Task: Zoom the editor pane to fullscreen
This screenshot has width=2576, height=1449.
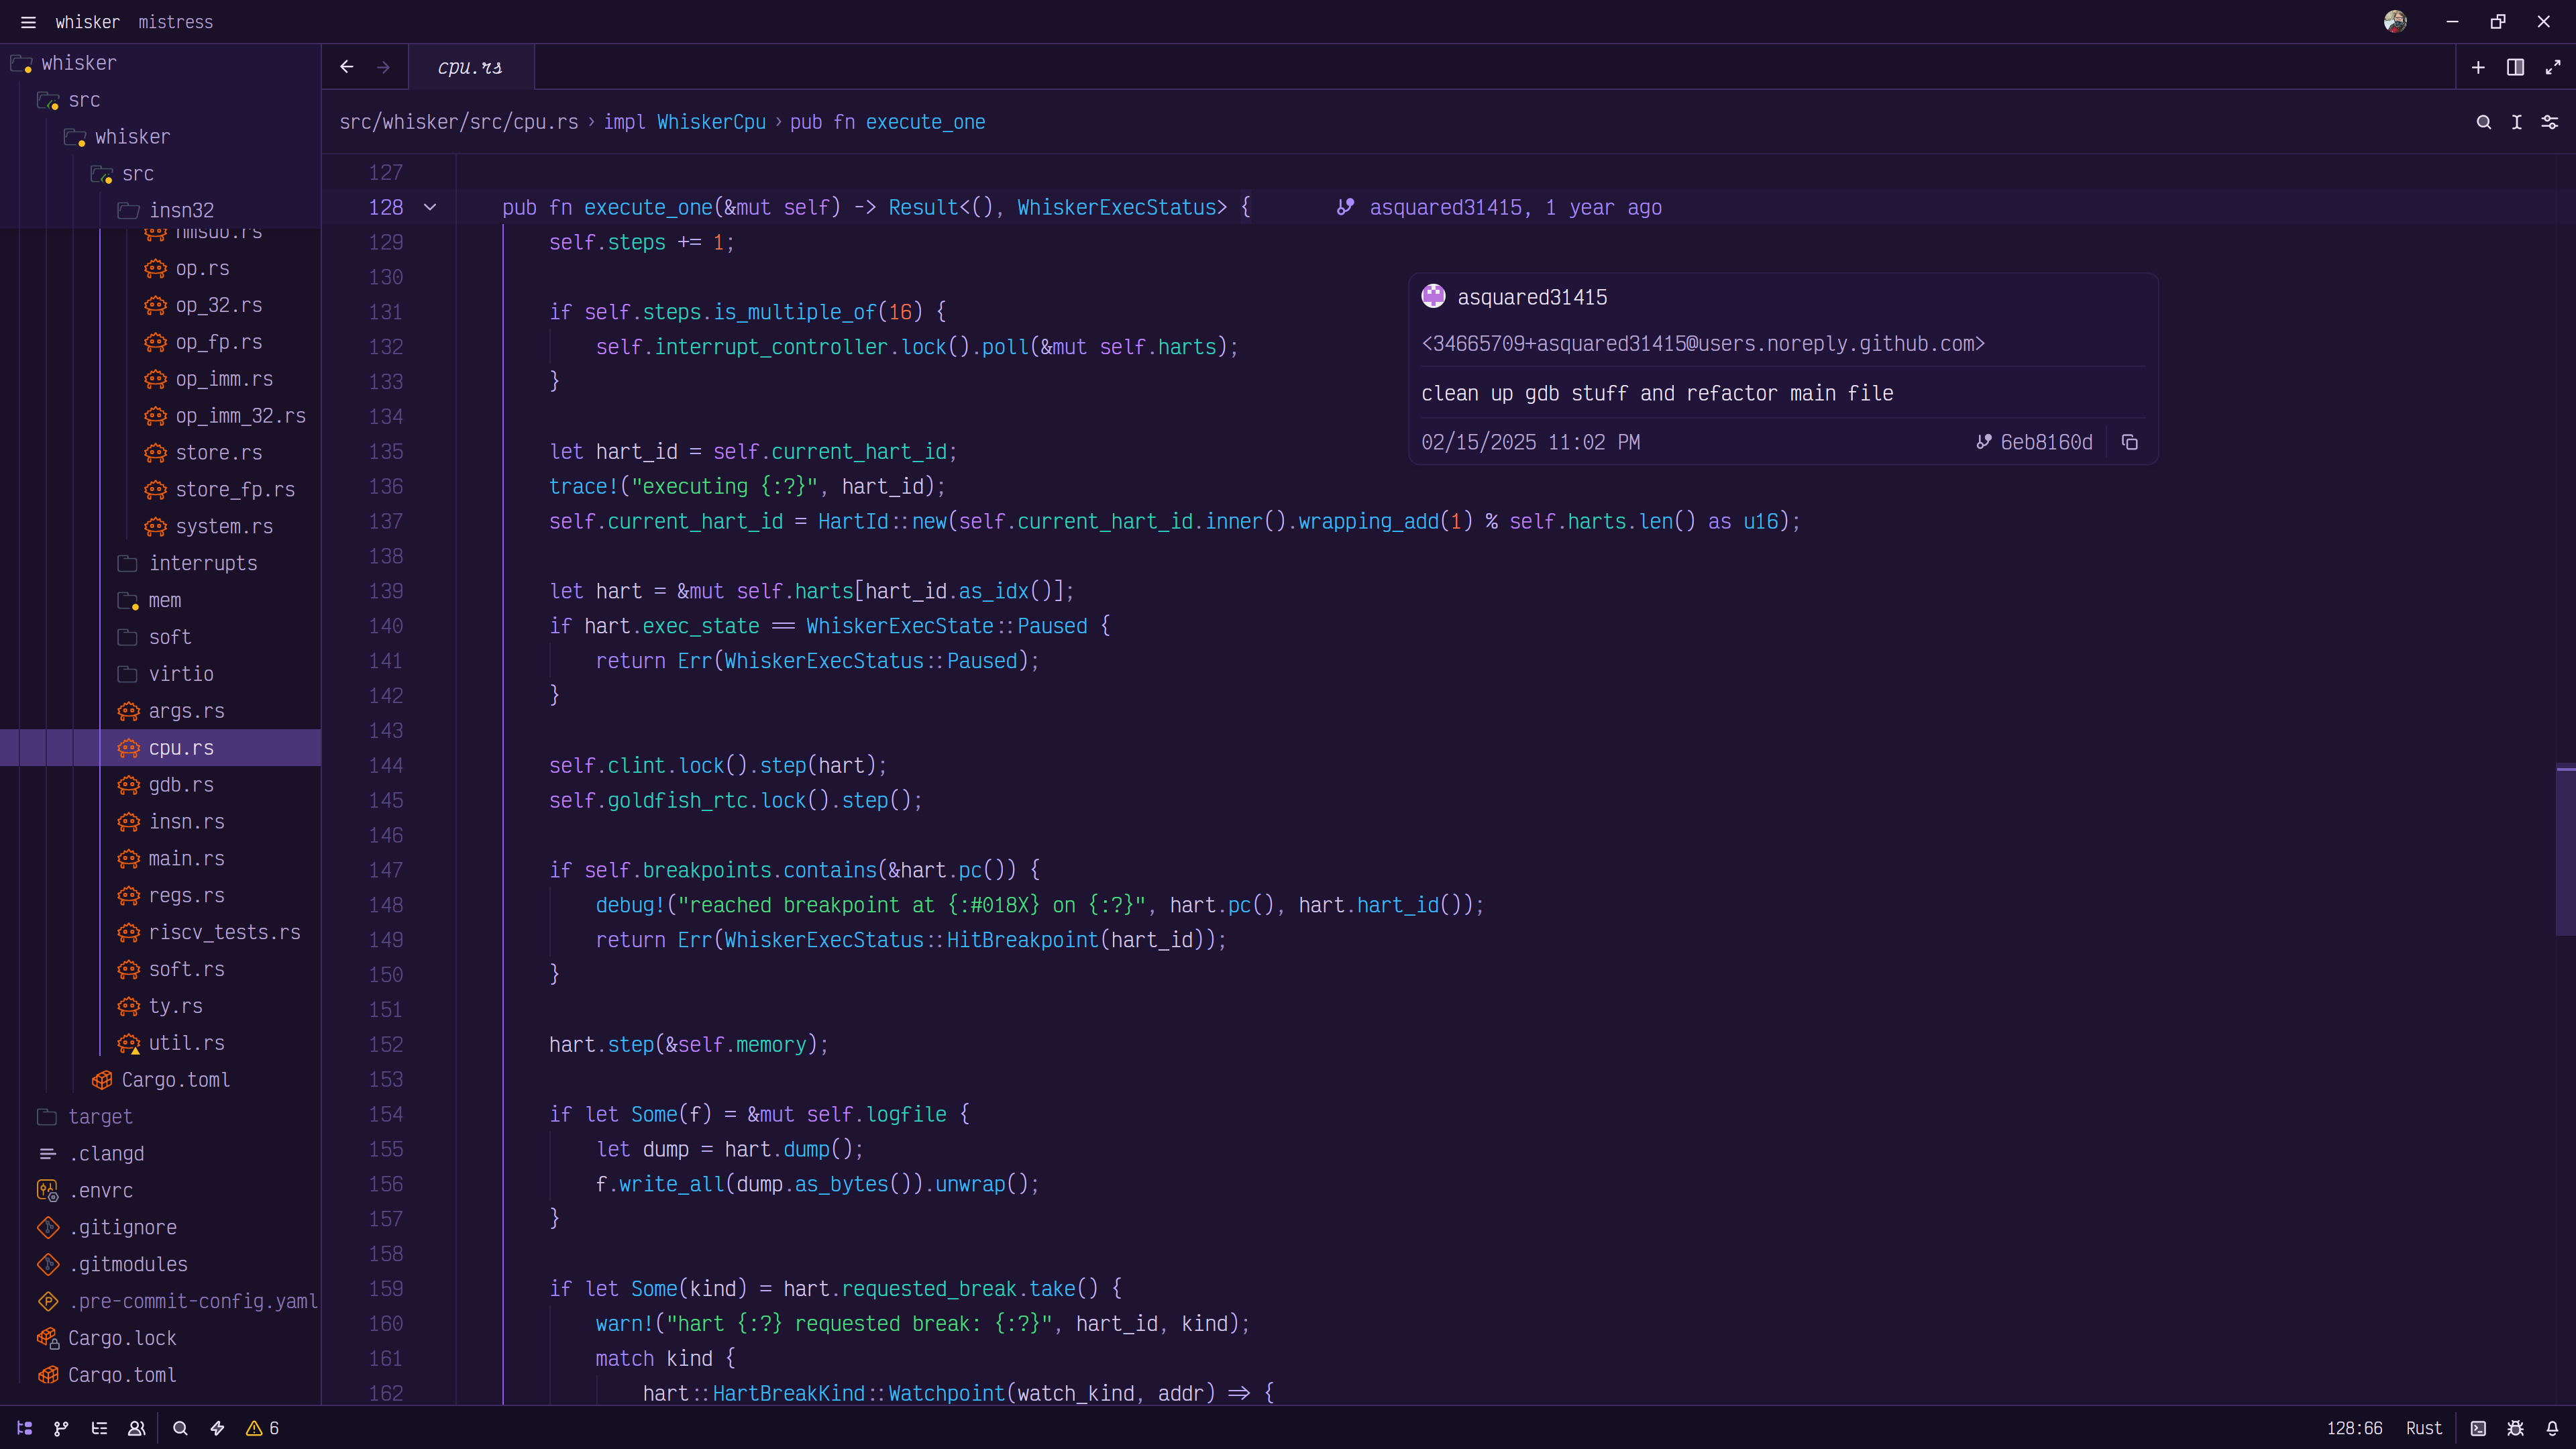Action: coord(2552,67)
